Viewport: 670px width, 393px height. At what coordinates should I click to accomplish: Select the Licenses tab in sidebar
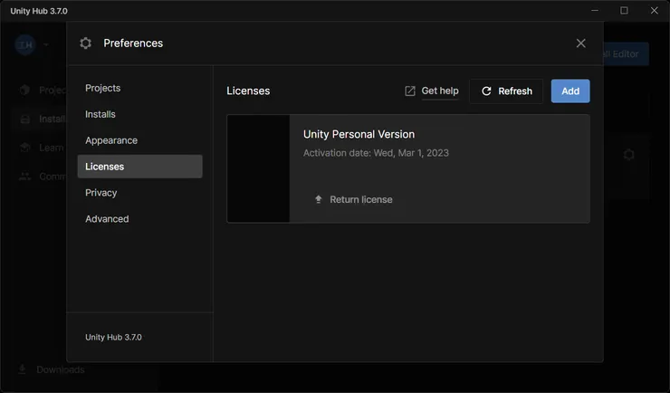click(x=105, y=167)
